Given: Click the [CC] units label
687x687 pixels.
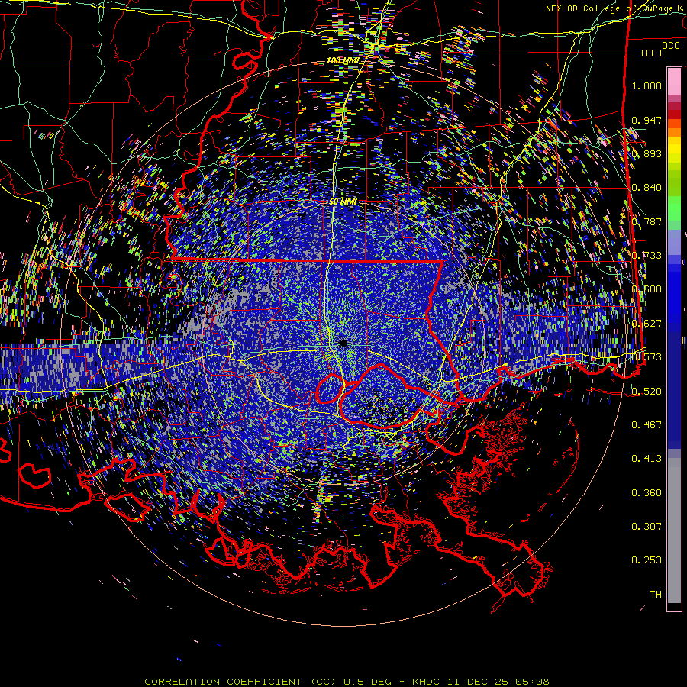Looking at the screenshot, I should pos(652,53).
